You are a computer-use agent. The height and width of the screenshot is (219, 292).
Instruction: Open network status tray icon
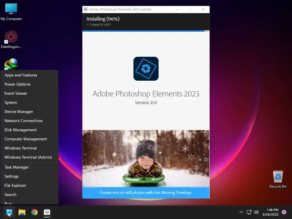click(249, 212)
